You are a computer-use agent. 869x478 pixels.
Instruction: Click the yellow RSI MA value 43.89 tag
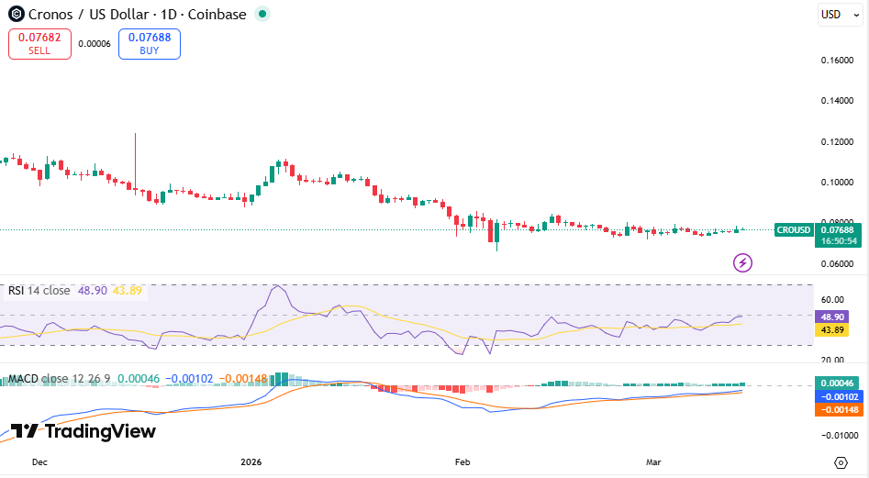tap(832, 330)
